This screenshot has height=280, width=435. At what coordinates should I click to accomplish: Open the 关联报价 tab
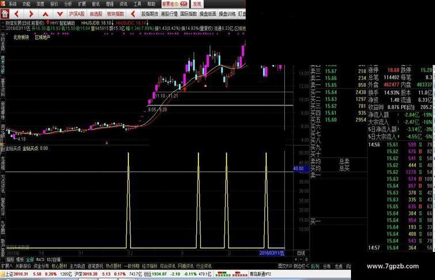click(23, 266)
